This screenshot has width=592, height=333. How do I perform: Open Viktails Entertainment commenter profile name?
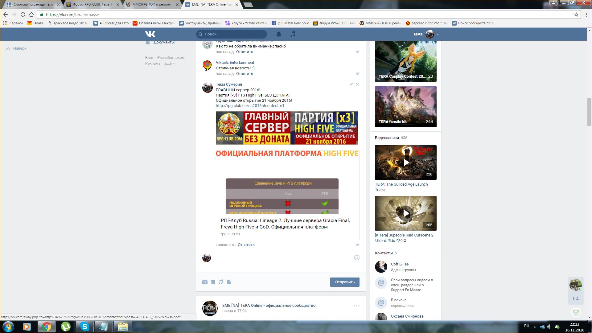tap(235, 63)
